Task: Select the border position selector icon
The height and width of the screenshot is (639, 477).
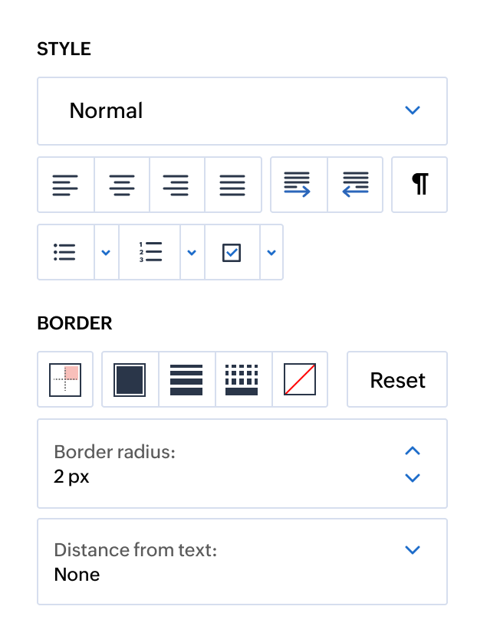Action: tap(65, 379)
